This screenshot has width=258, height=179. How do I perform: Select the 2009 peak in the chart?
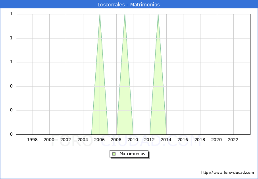[125, 16]
